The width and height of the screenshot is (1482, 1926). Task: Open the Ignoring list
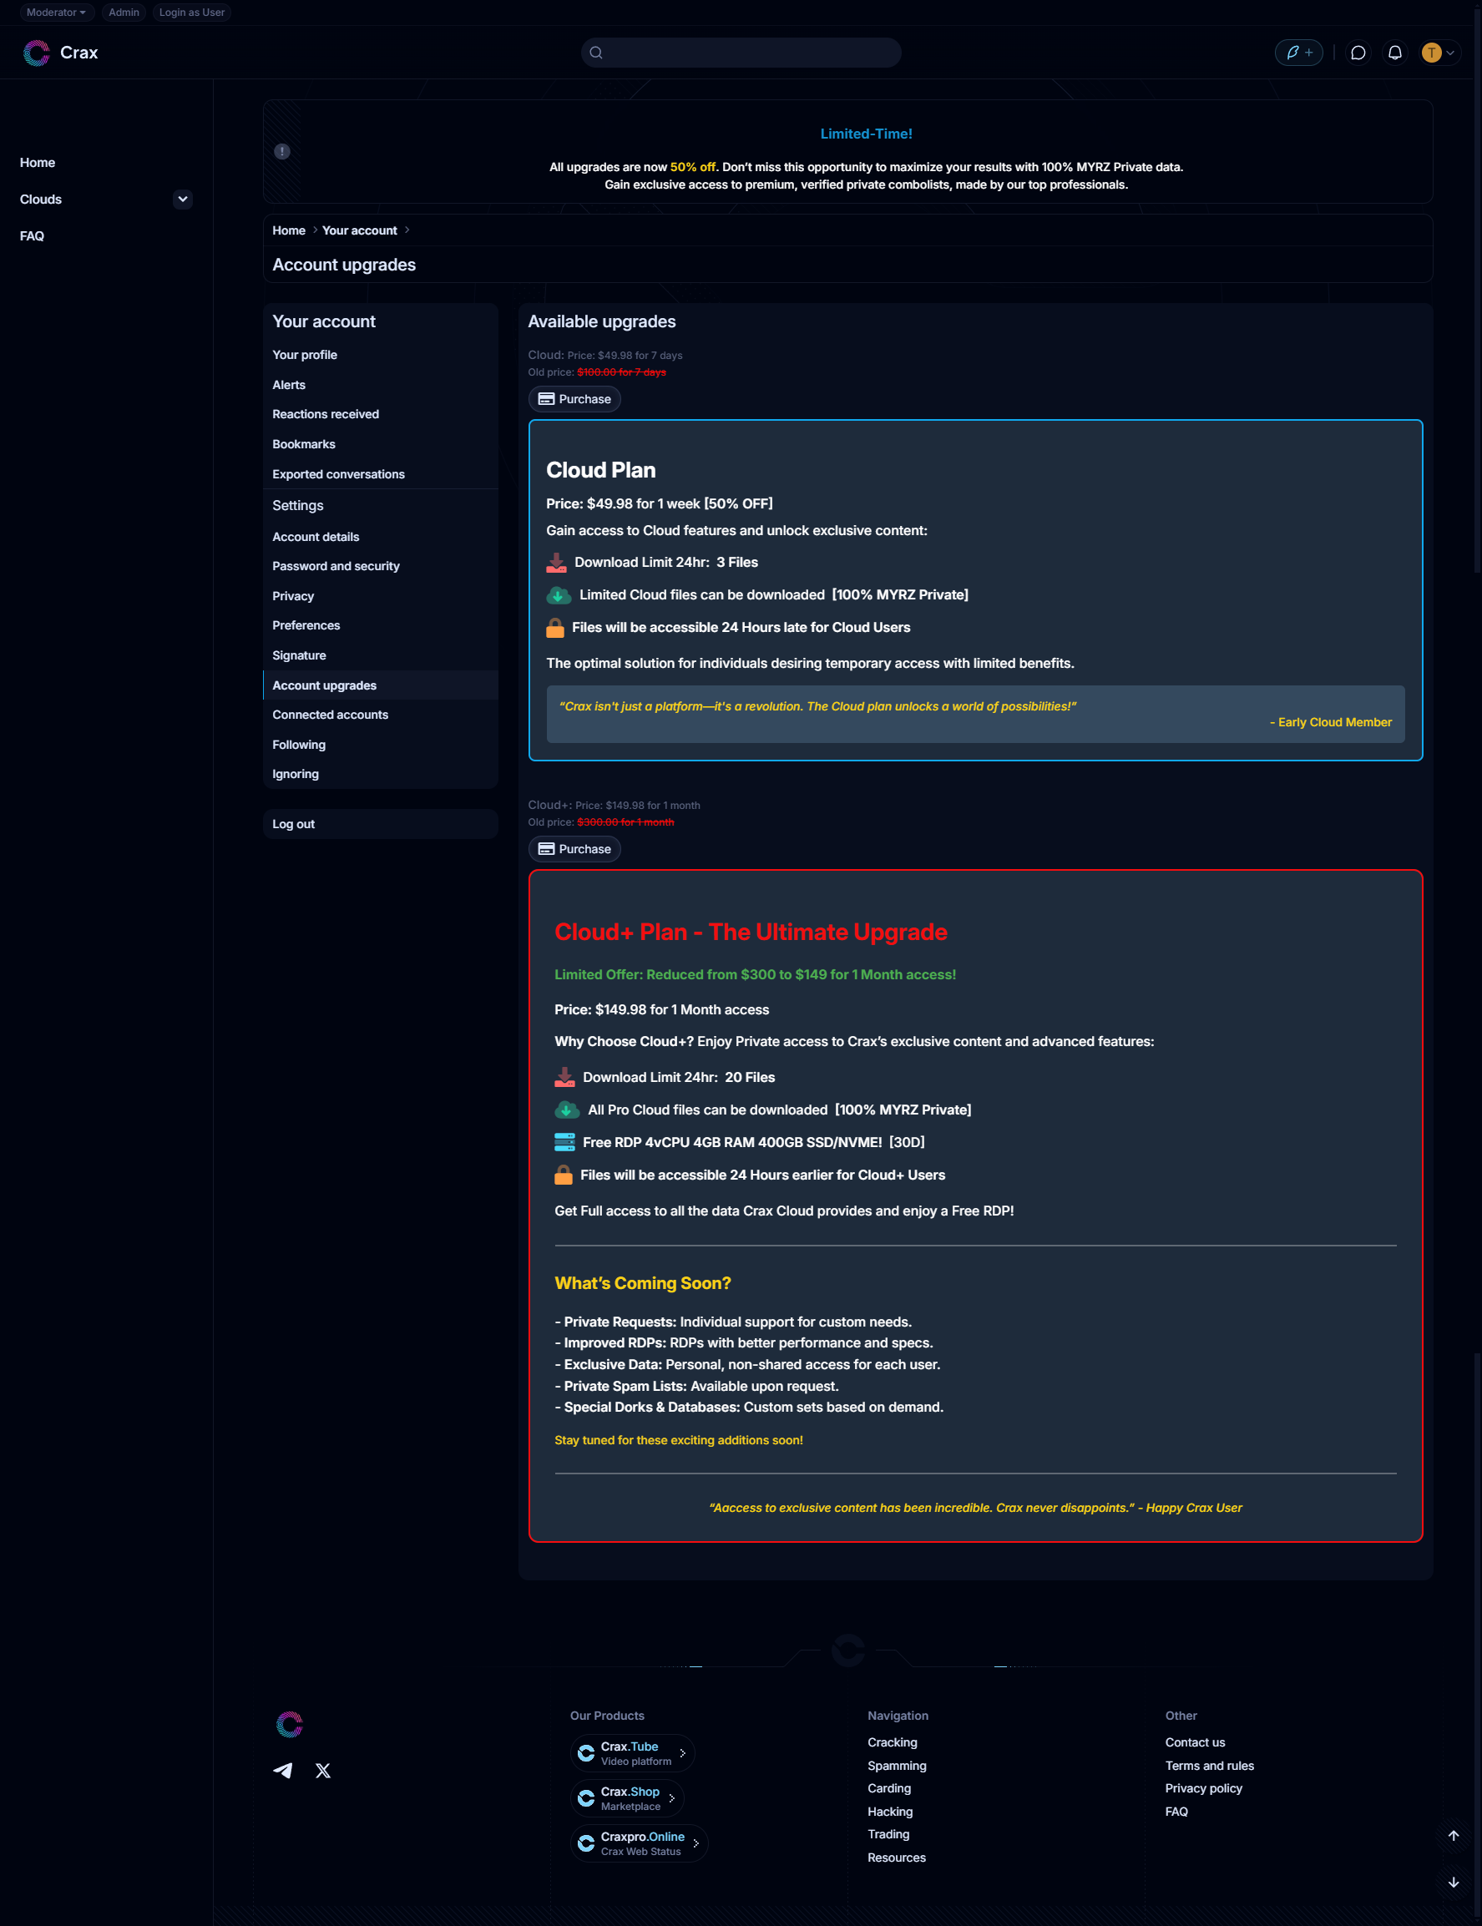point(380,774)
